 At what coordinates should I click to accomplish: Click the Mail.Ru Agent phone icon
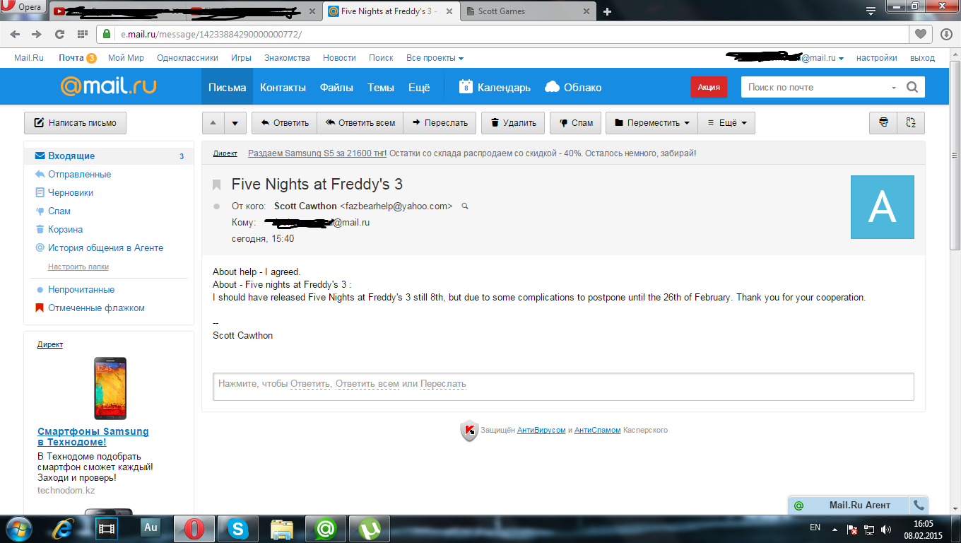click(919, 505)
